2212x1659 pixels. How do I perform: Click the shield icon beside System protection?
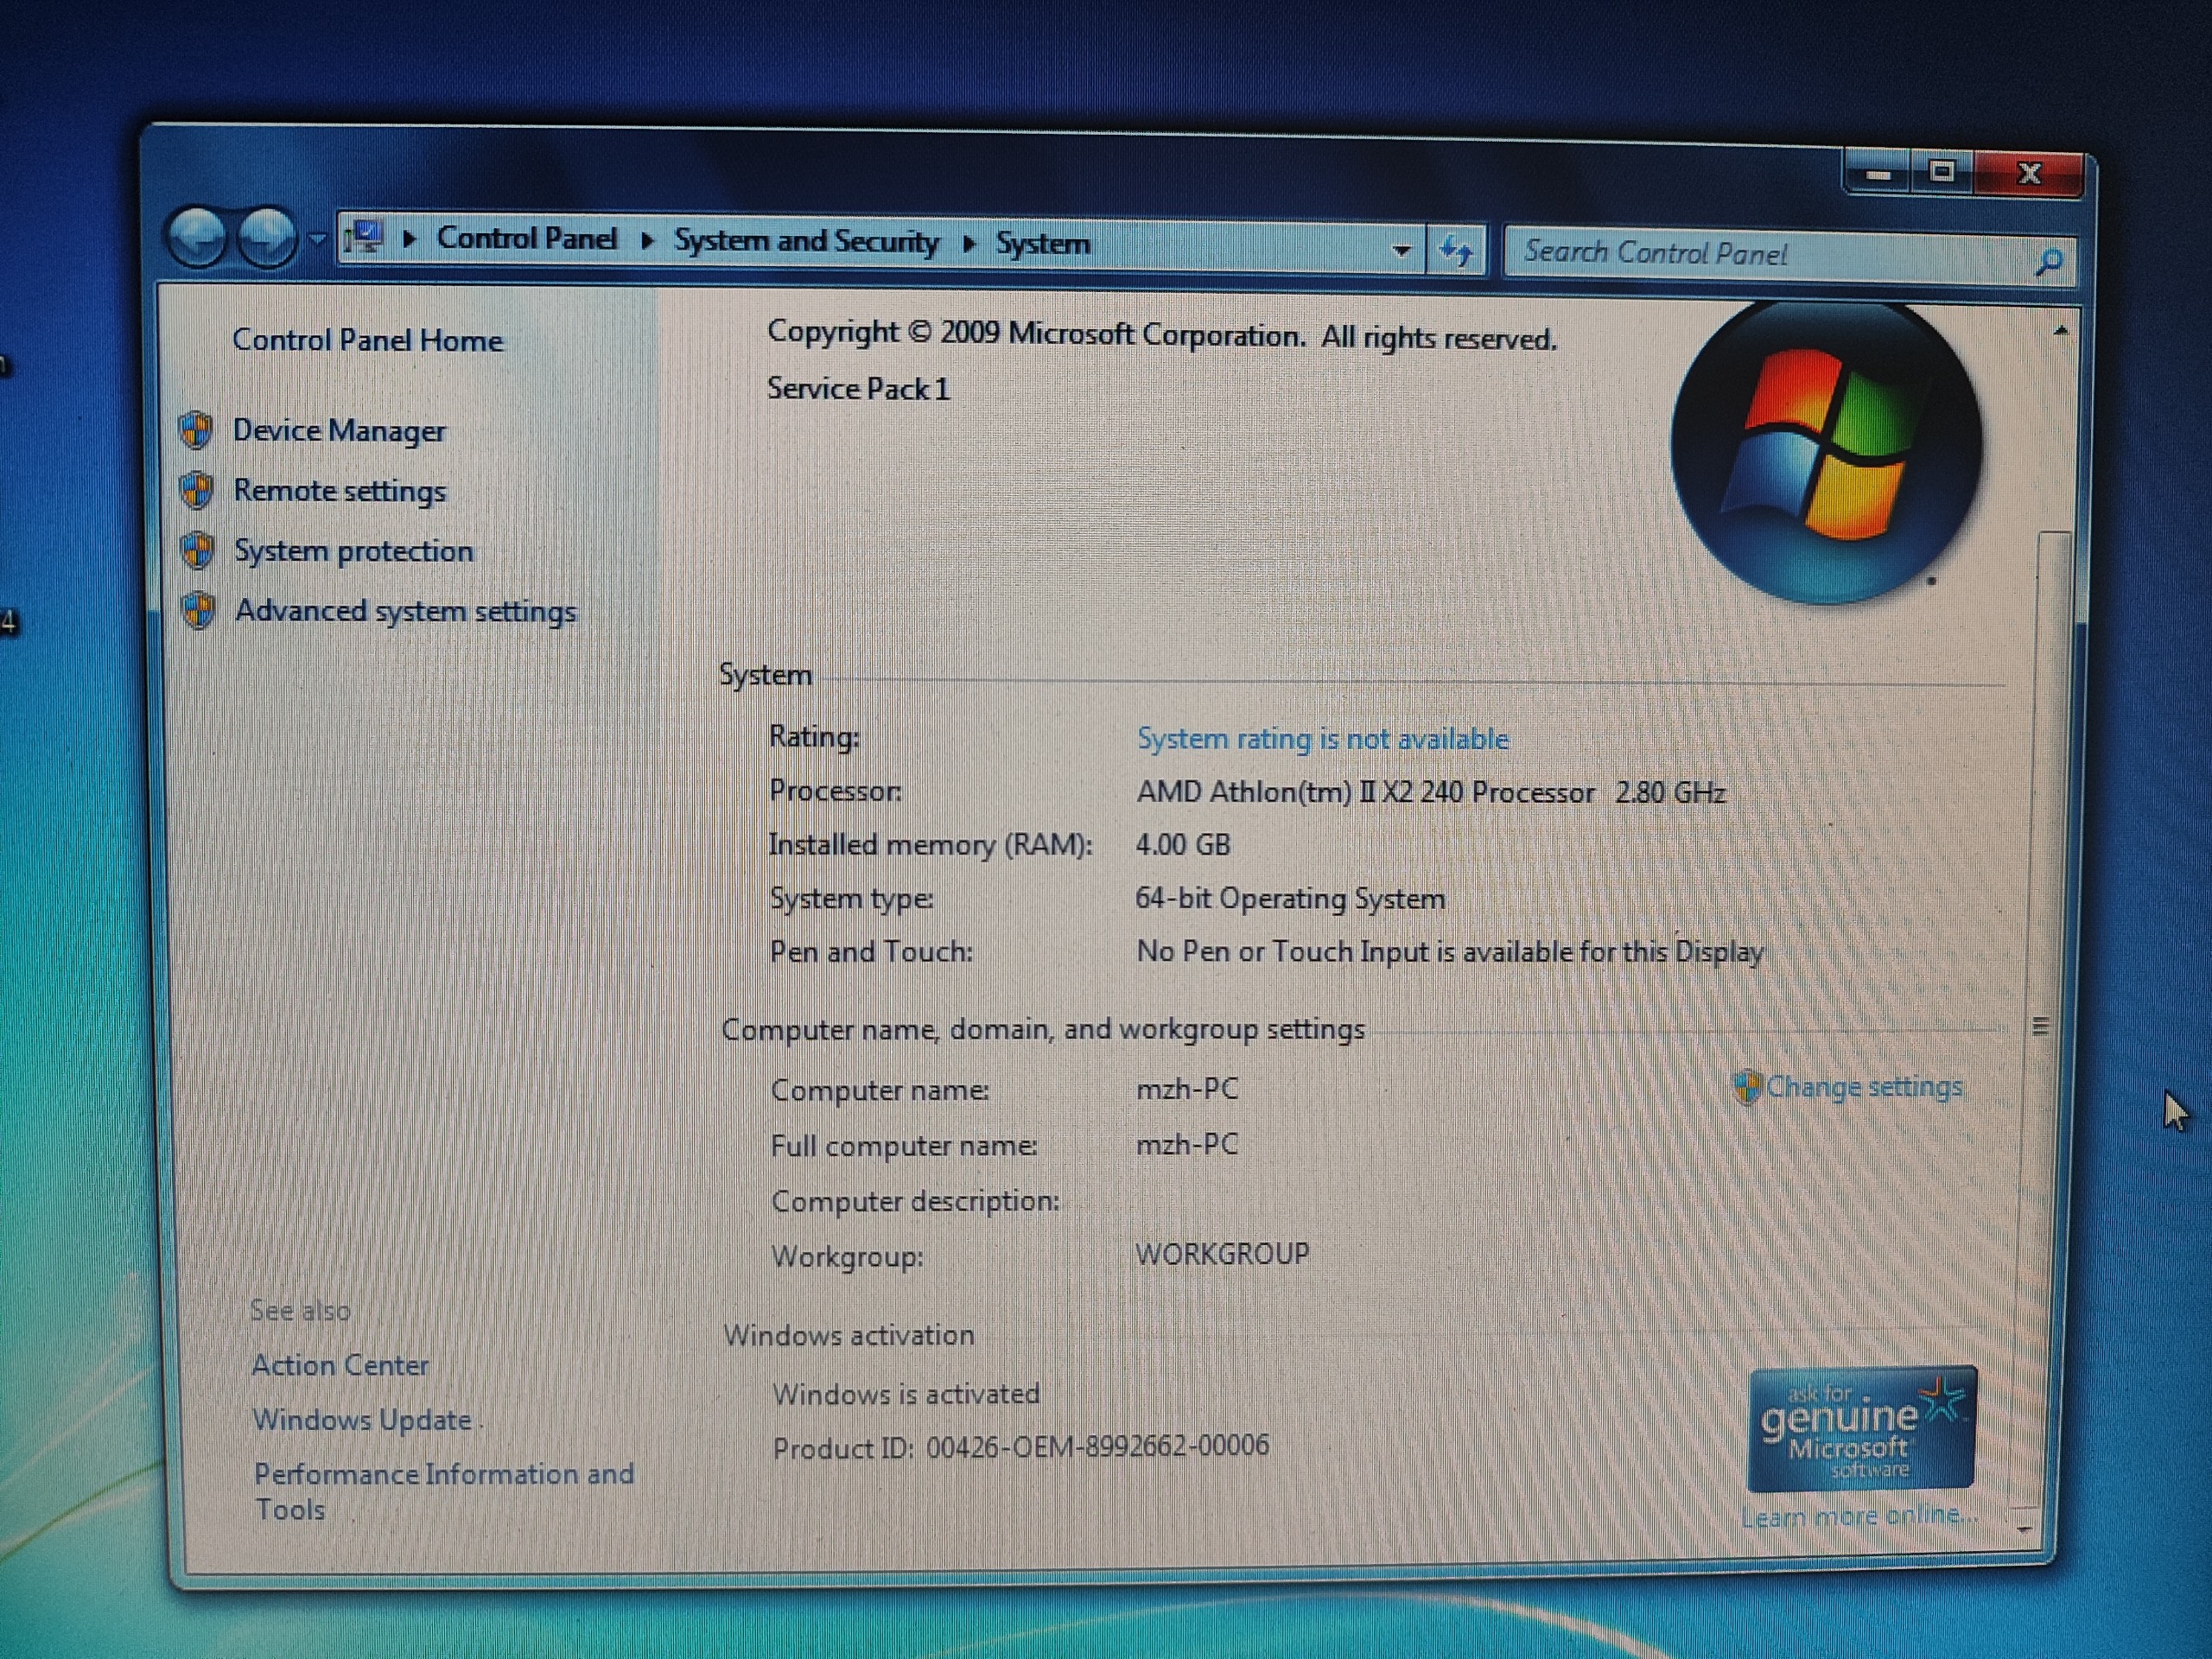click(197, 550)
